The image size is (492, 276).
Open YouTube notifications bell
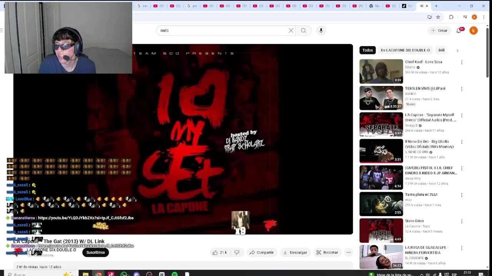pos(459,30)
